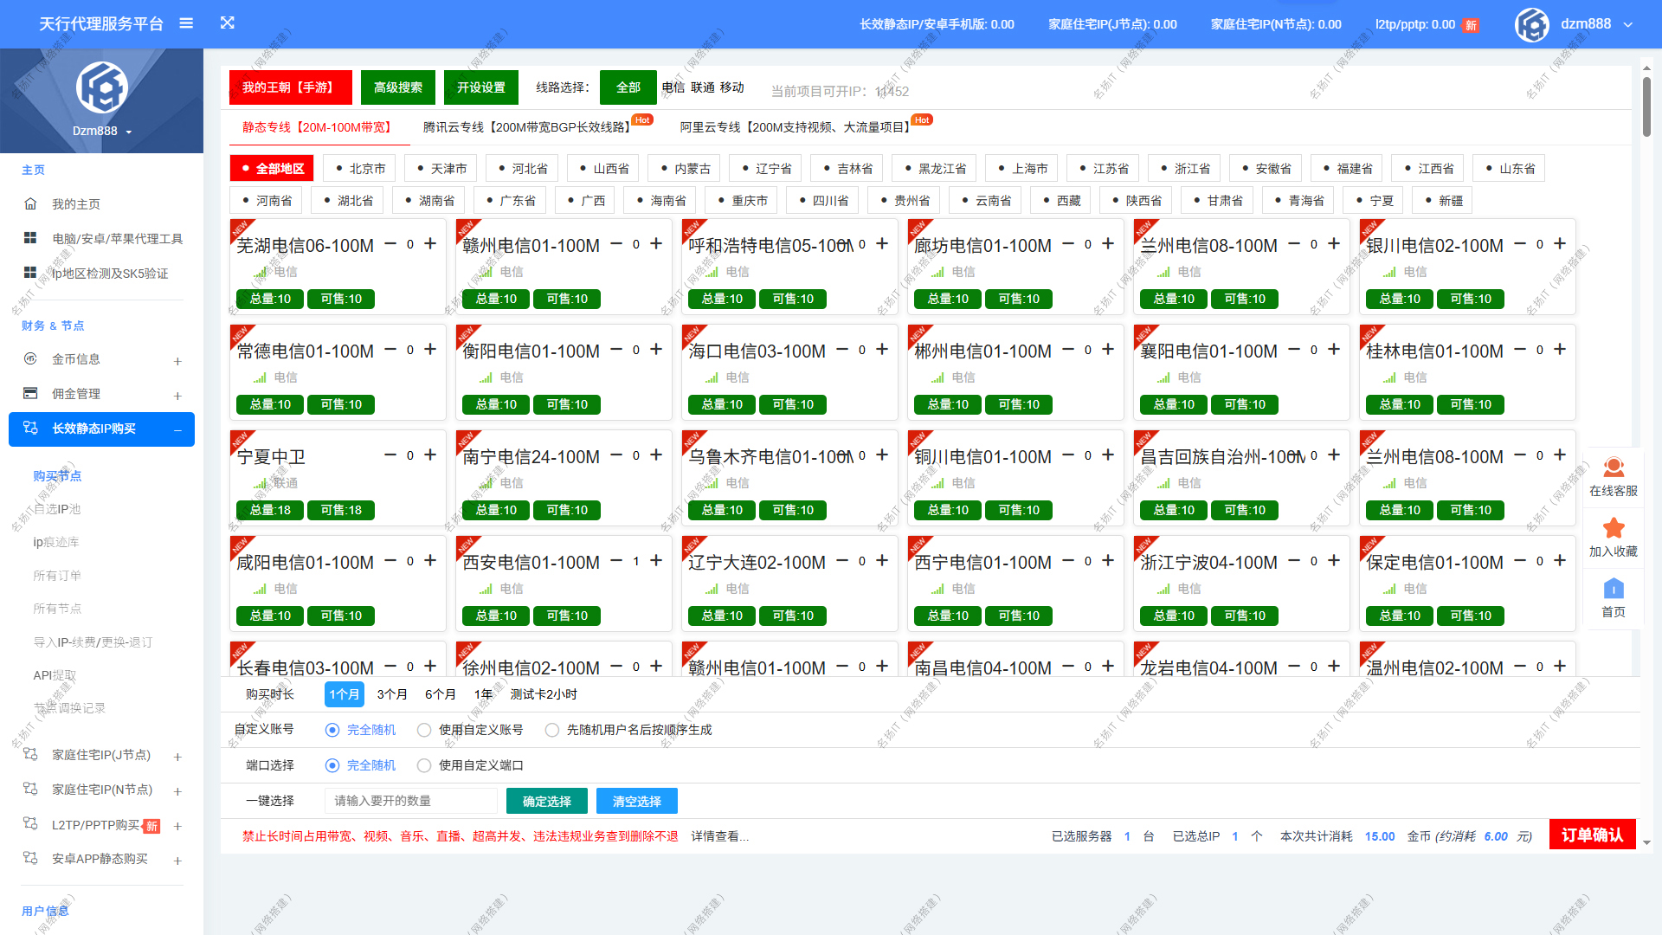Click the 长效静态IP购买 sidebar icon

point(31,429)
